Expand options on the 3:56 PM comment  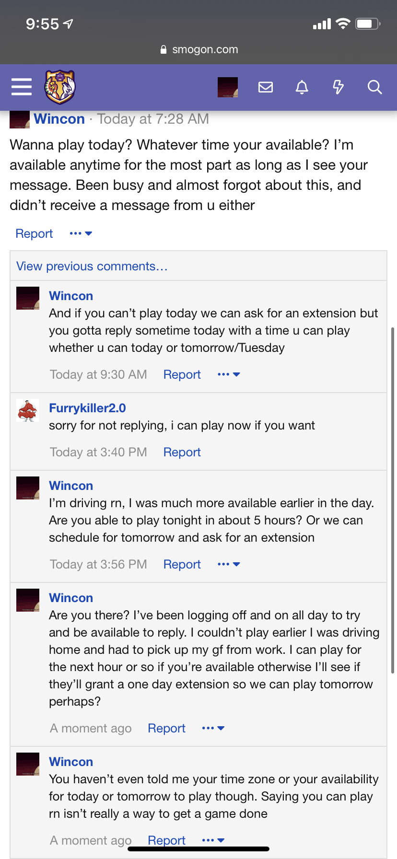coord(228,564)
